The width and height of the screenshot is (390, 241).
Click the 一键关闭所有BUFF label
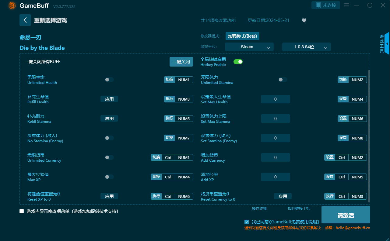(42, 62)
